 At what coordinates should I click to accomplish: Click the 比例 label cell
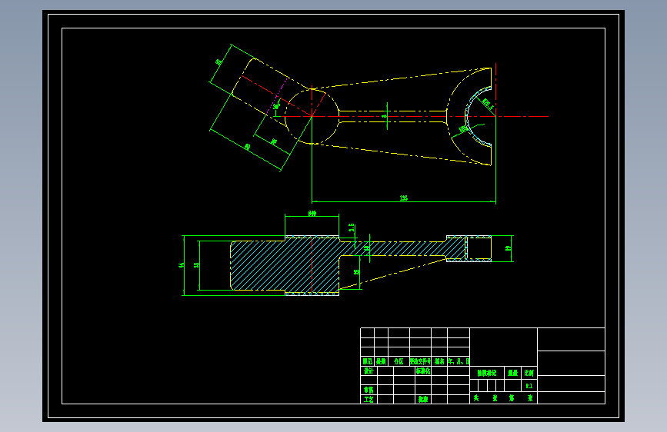coord(529,373)
